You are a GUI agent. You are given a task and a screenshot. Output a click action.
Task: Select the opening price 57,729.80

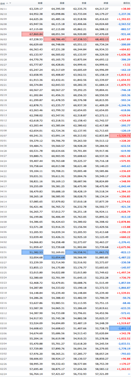coord(36,348)
